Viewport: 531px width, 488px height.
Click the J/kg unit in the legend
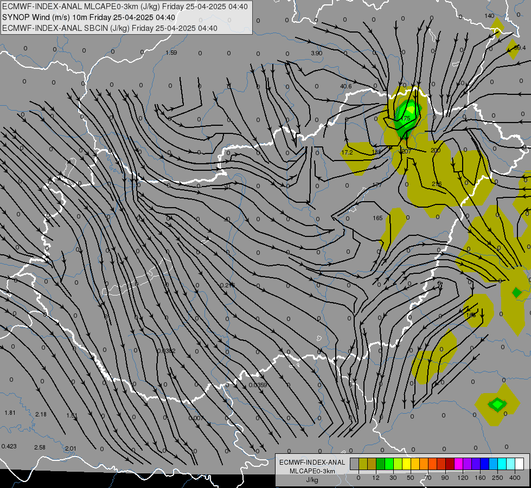[x=312, y=480]
